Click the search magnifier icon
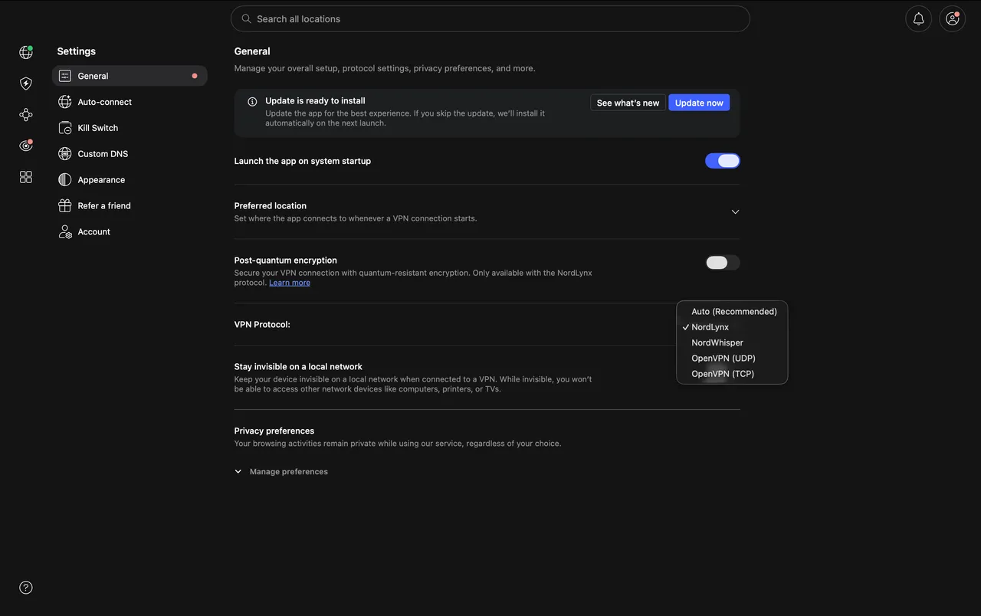The height and width of the screenshot is (616, 981). pos(246,18)
